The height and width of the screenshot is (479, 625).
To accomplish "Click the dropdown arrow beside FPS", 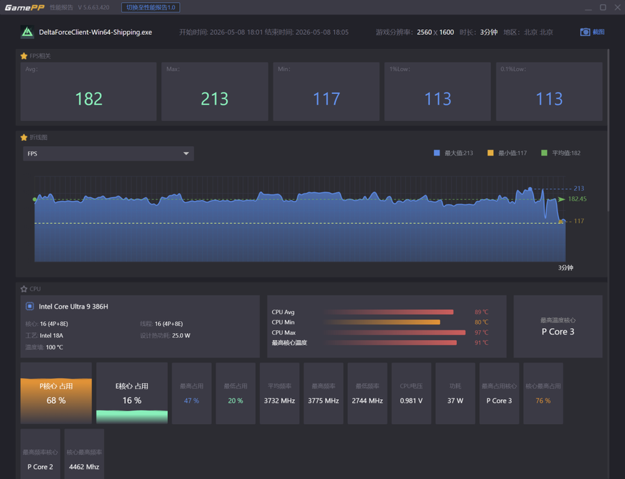I will click(185, 154).
